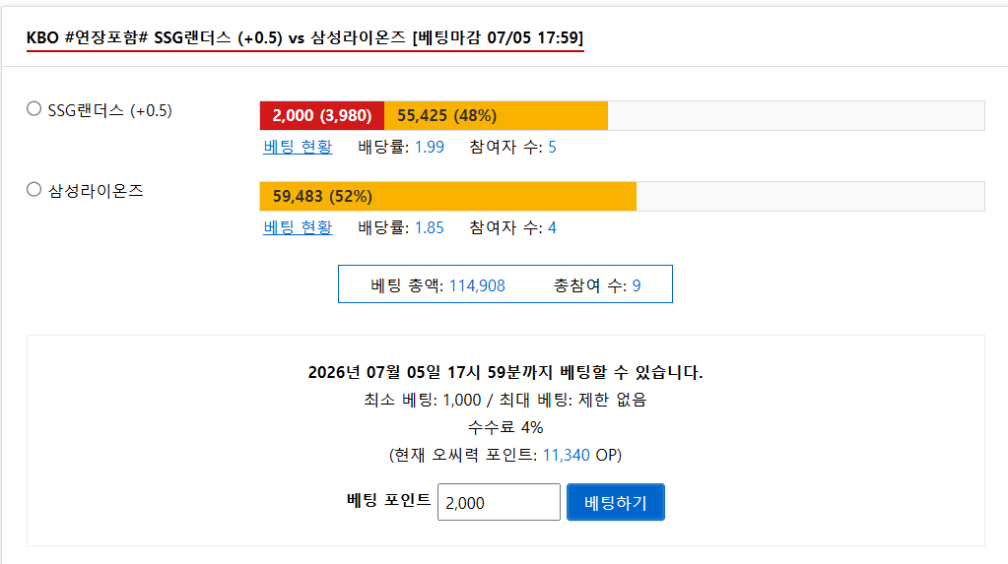Click the SSG랜더스 (+0.5) option label
Image resolution: width=1008 pixels, height=564 pixels.
110,110
